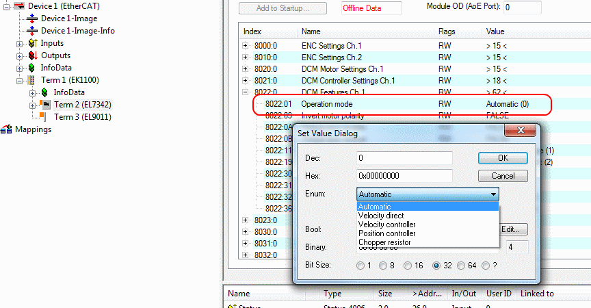Screen dimensions: 591x308
Task: Click the Outputs node icon
Action: 33,56
